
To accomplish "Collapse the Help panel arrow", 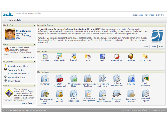I will tap(34, 45).
